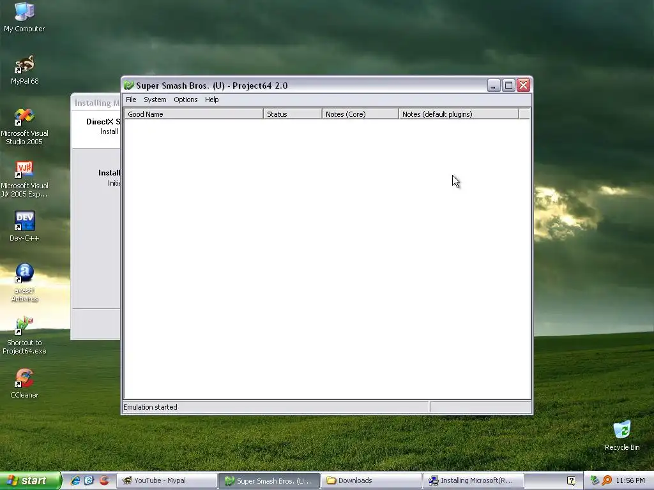Click the help question mark tray icon
The image size is (654, 490).
coord(571,480)
